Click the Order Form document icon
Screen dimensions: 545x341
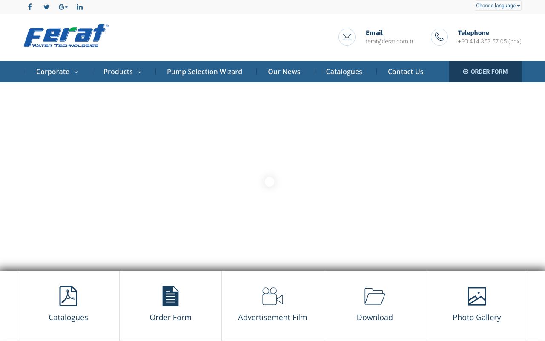click(x=170, y=296)
